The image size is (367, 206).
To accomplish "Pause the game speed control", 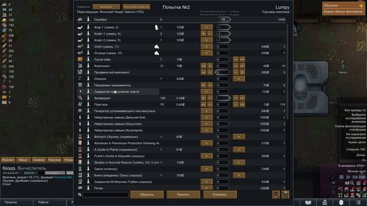I will [342, 177].
